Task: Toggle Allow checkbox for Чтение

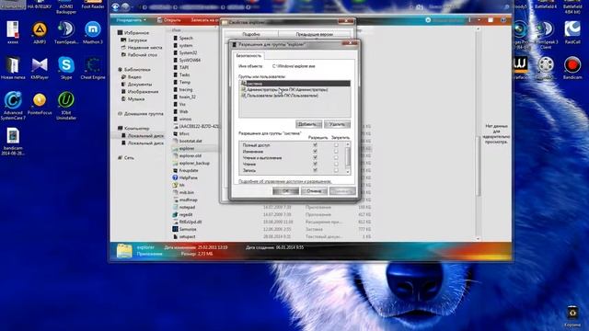Action: pos(315,164)
